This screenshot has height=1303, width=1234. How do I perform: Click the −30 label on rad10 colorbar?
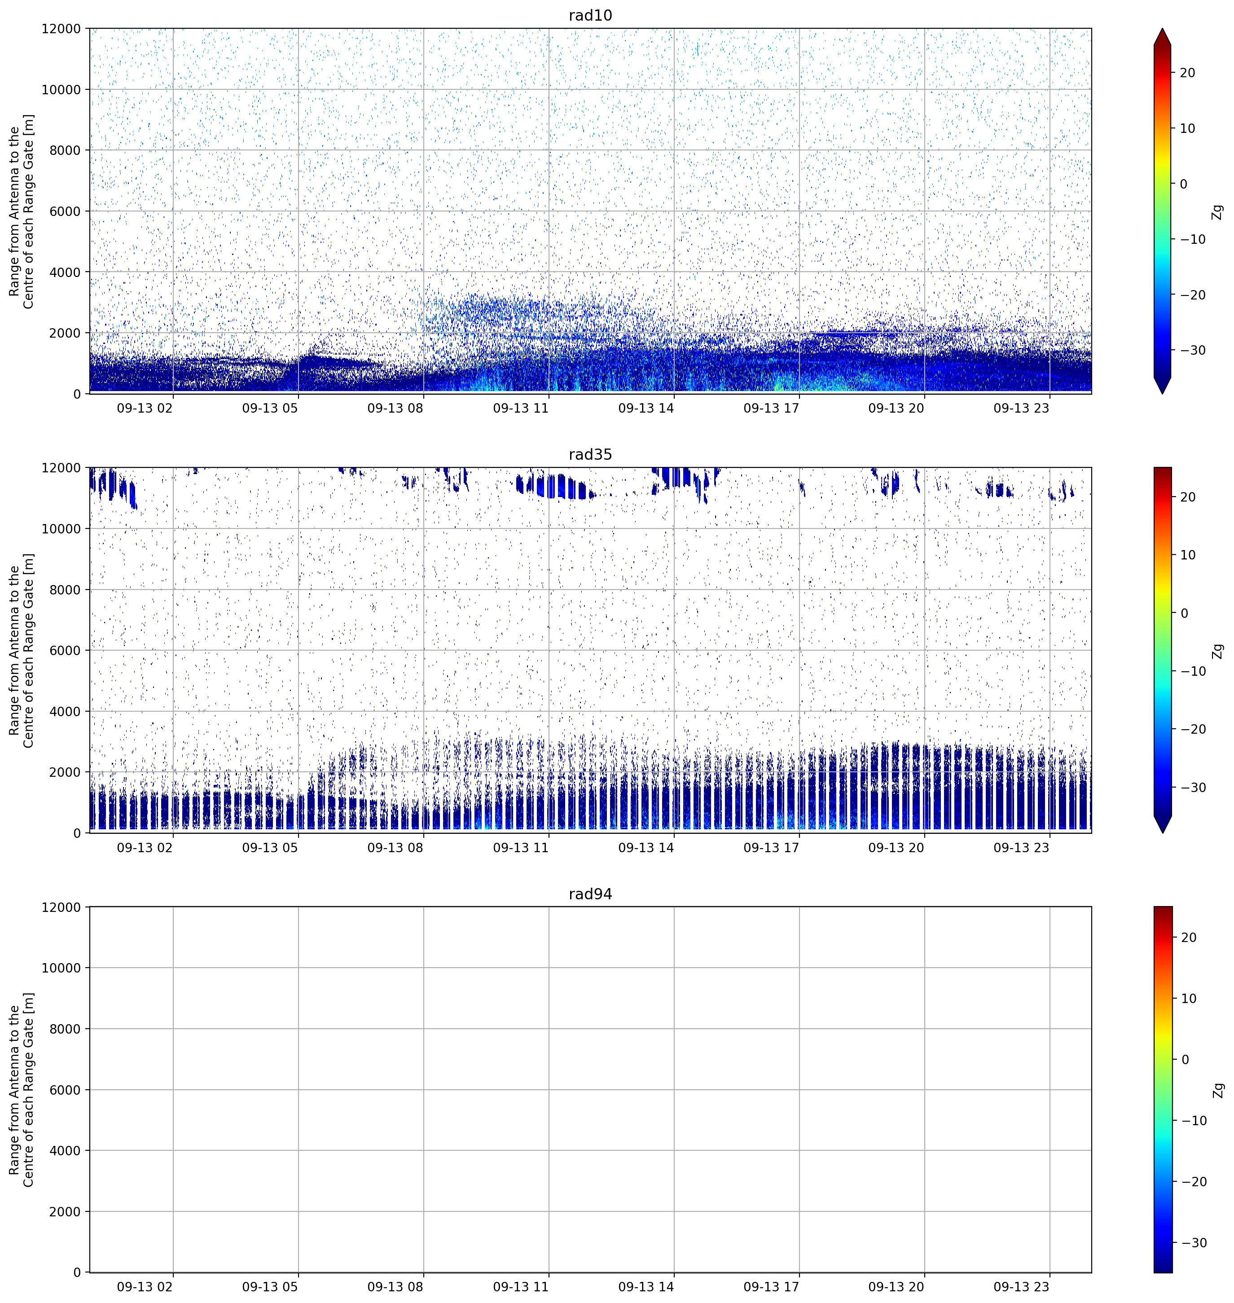pos(1193,350)
